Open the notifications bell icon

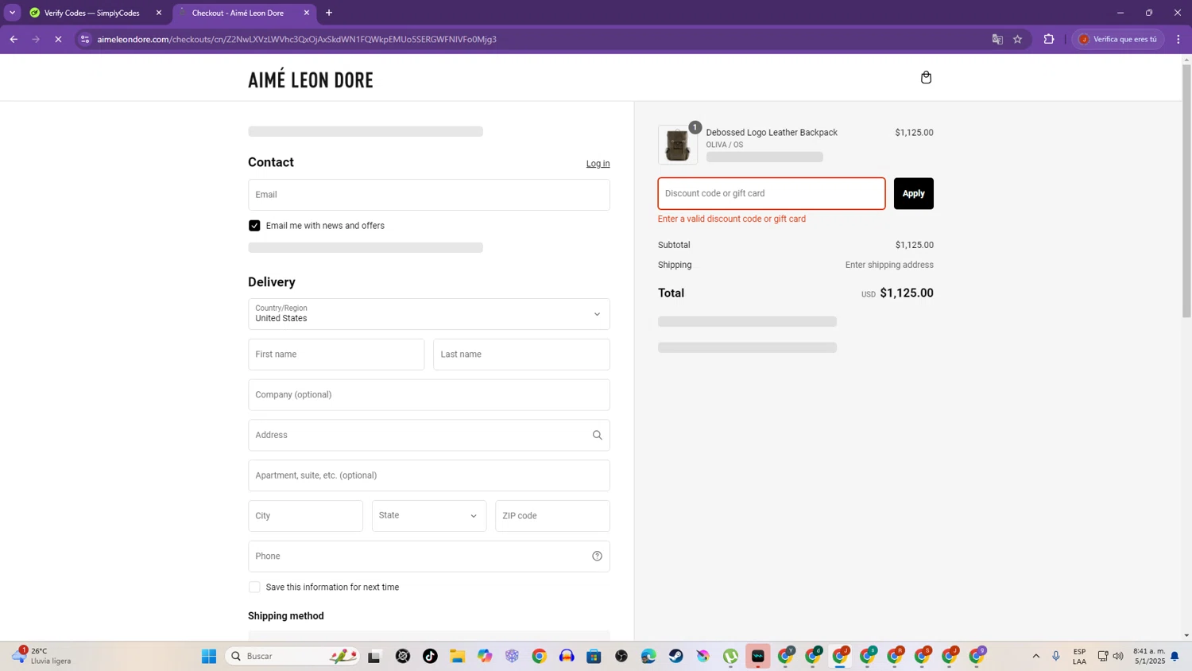click(x=1175, y=656)
